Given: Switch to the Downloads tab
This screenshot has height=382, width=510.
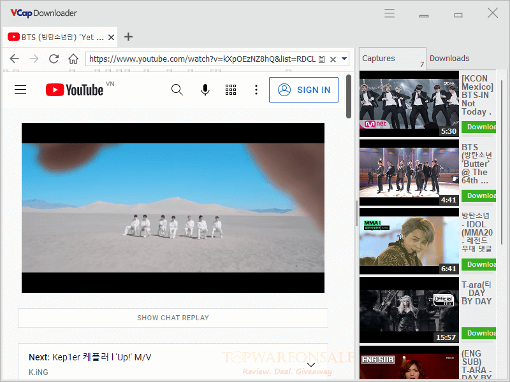Looking at the screenshot, I should pyautogui.click(x=449, y=59).
